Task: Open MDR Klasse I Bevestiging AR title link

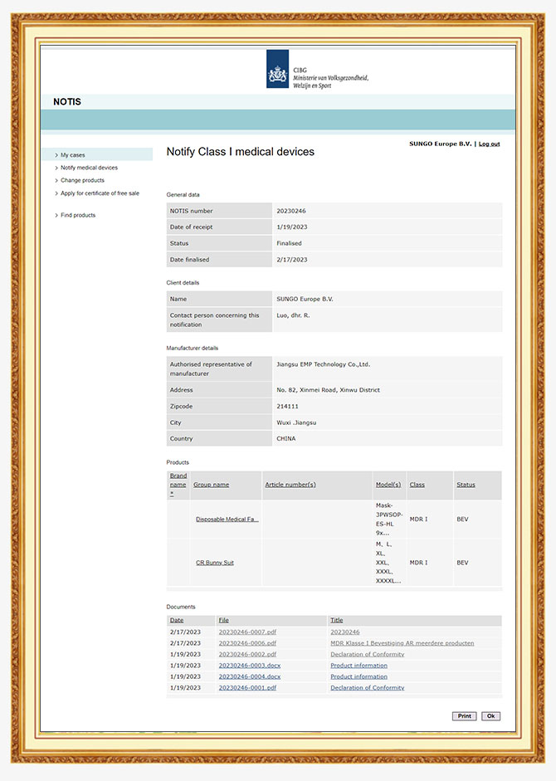Action: [402, 643]
